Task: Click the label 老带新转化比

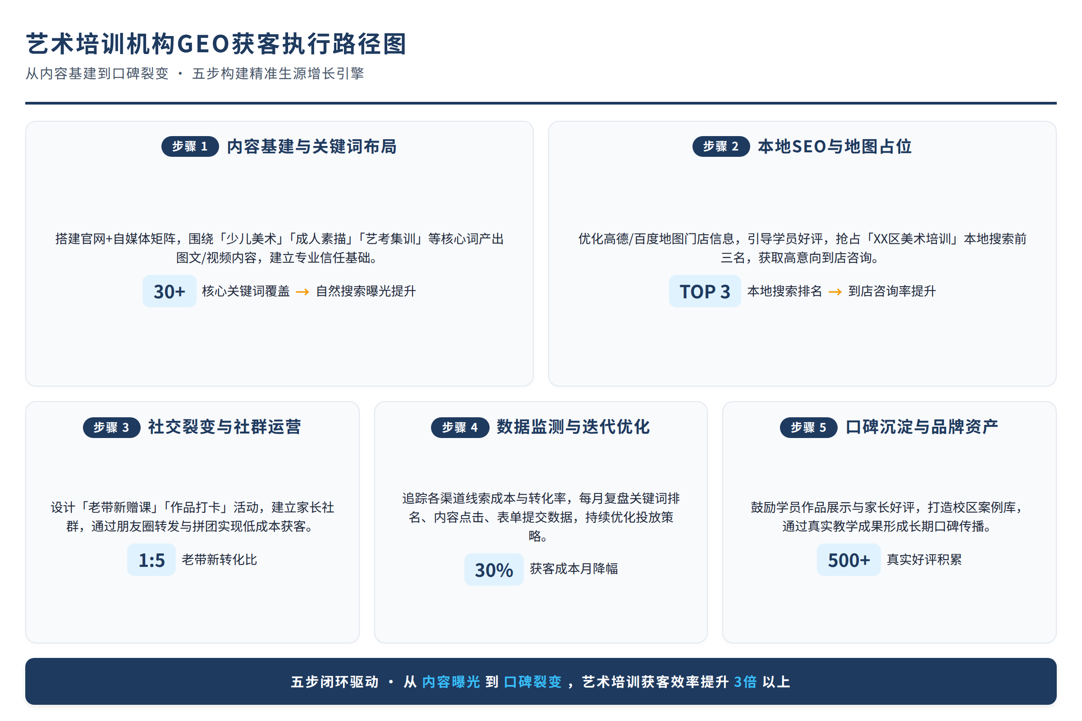Action: tap(220, 560)
